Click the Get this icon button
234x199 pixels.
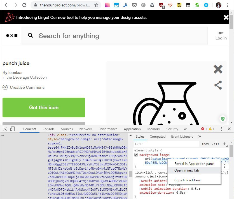coord(44,107)
